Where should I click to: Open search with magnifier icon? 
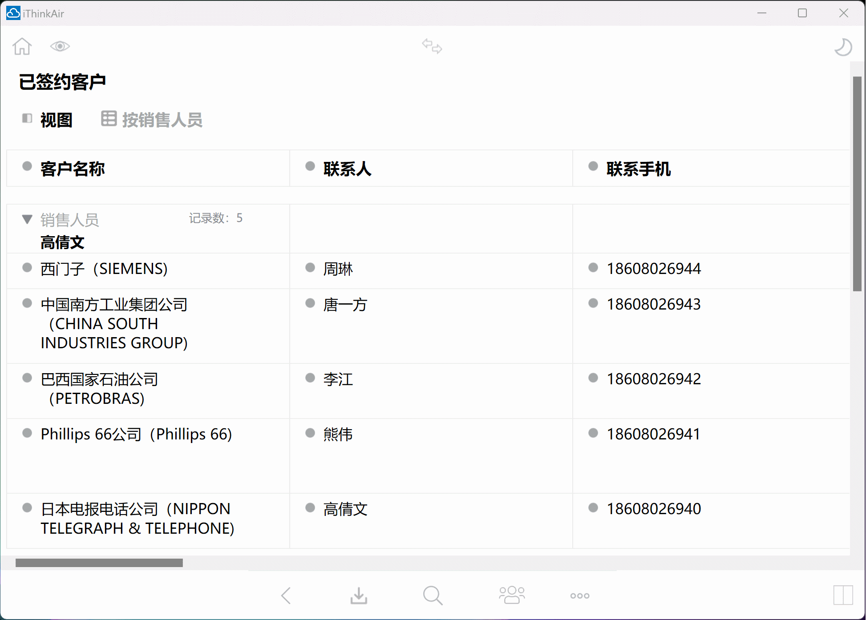point(433,596)
